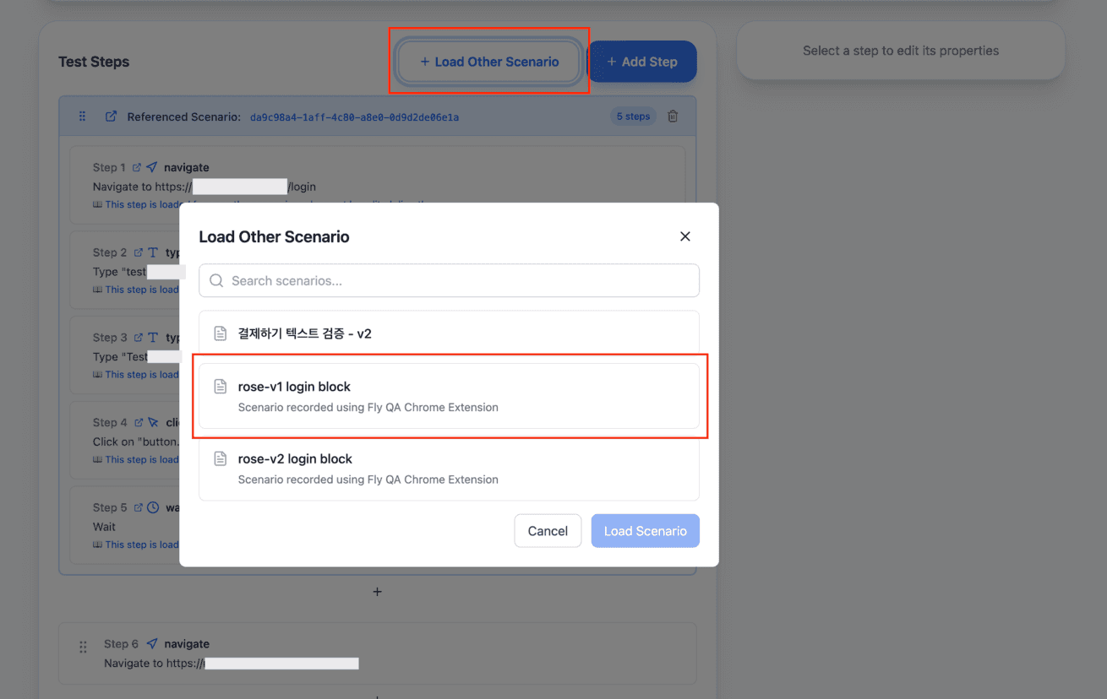Click the magnifier icon in the search box
Viewport: 1107px width, 699px height.
pyautogui.click(x=216, y=281)
